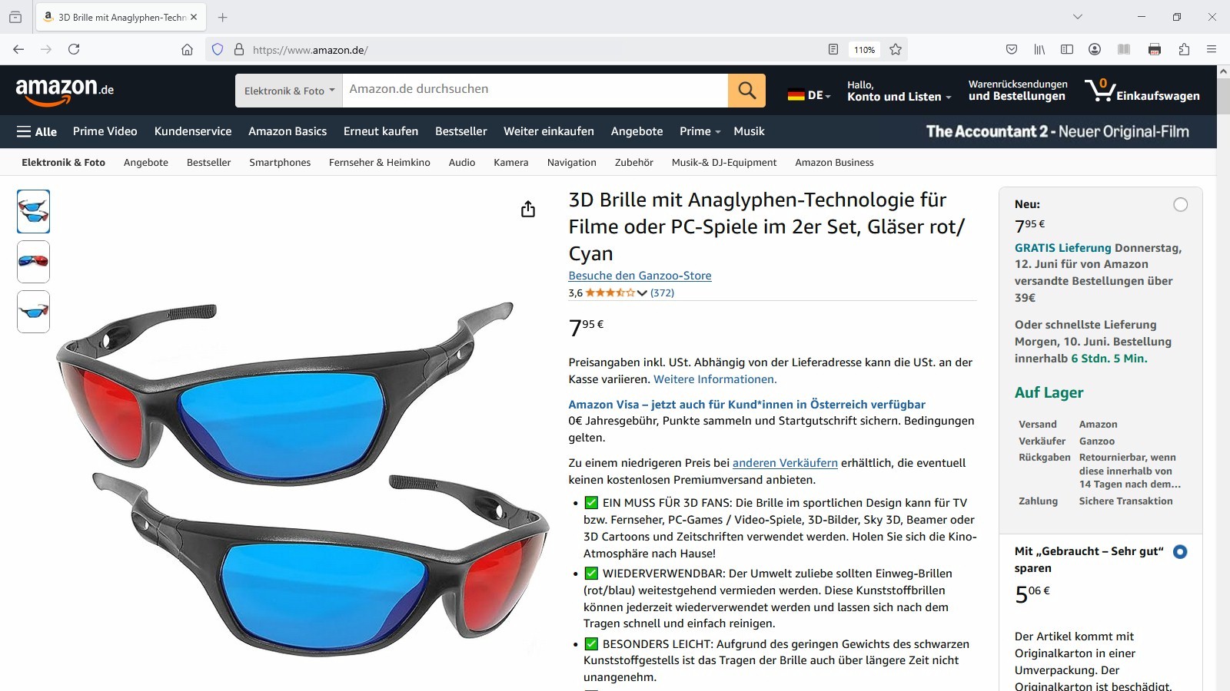Open the shopping cart Einkaufswagen icon

click(1142, 91)
